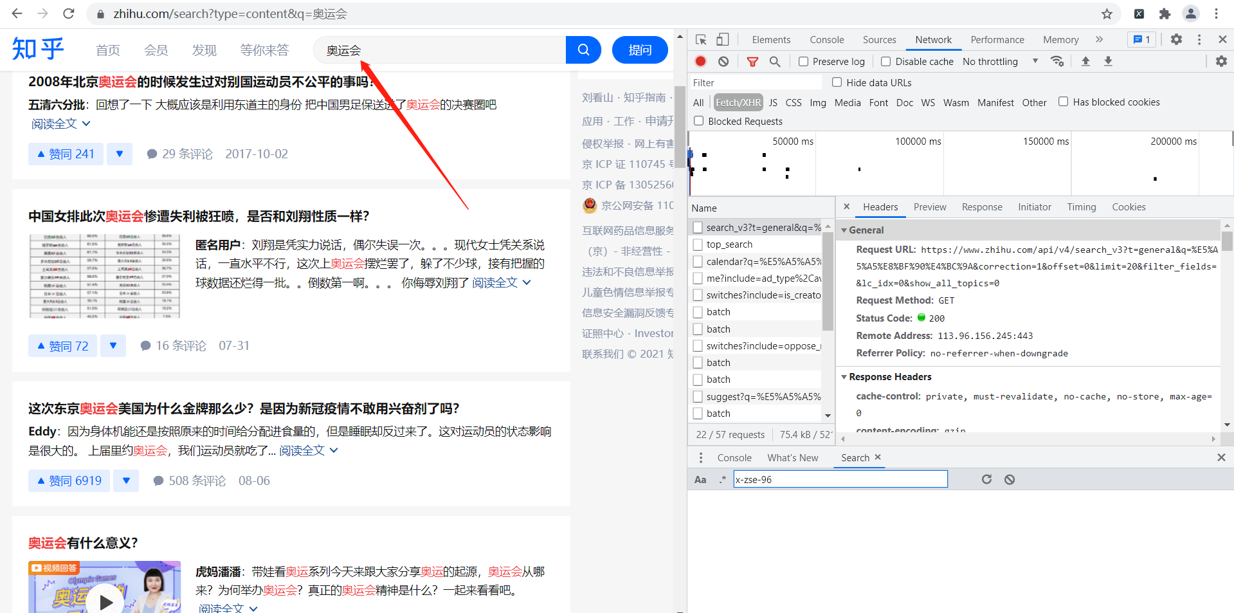Open network search magnifier icon
The image size is (1234, 613).
tap(775, 61)
